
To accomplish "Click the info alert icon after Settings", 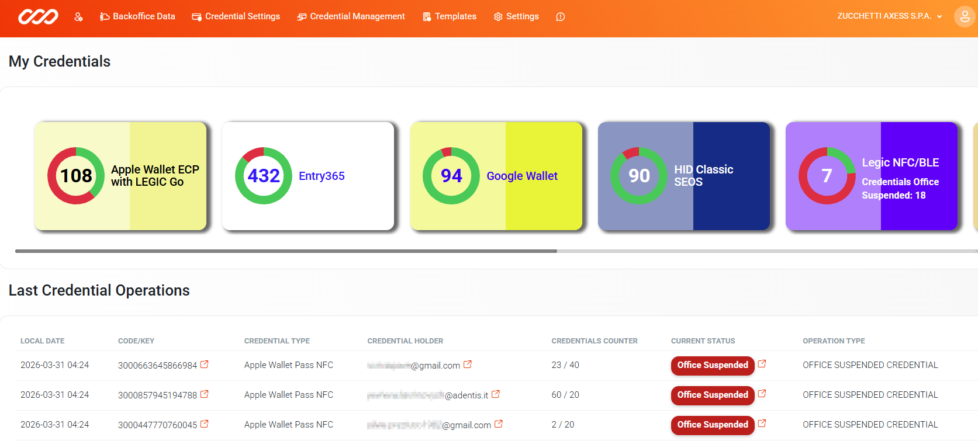I will tap(560, 17).
